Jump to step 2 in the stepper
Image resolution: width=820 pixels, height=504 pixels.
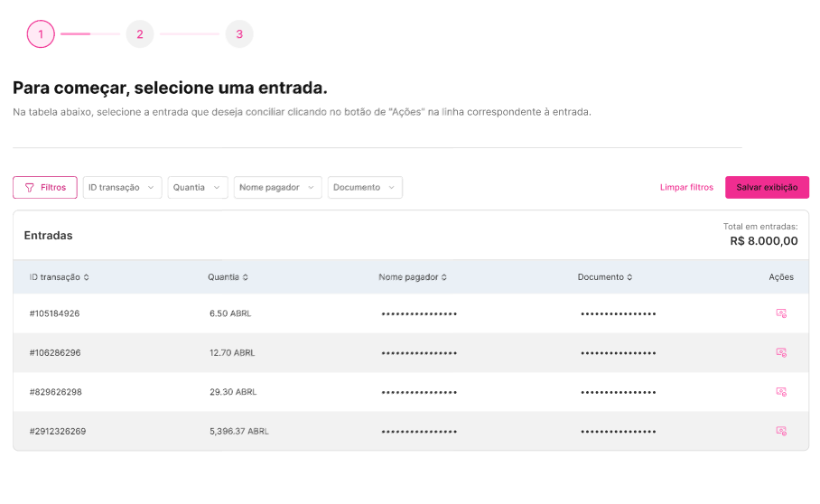(140, 34)
